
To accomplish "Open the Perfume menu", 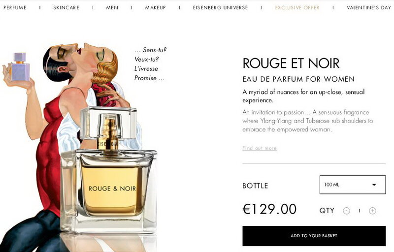I will coord(15,7).
